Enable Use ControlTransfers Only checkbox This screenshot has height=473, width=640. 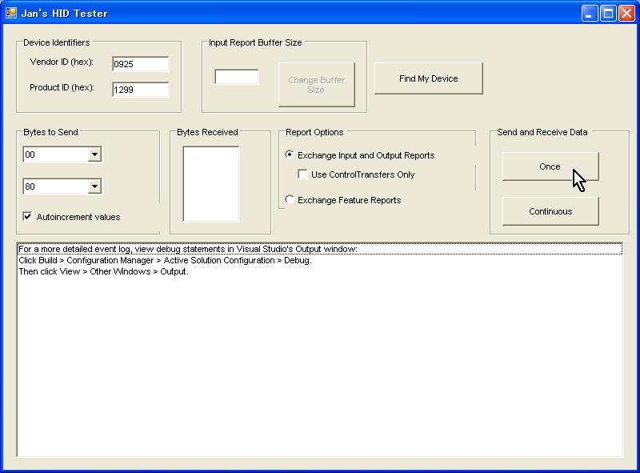pos(302,174)
